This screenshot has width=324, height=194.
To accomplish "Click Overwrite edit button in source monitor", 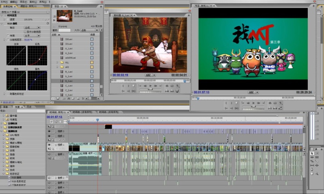I will pos(172,91).
